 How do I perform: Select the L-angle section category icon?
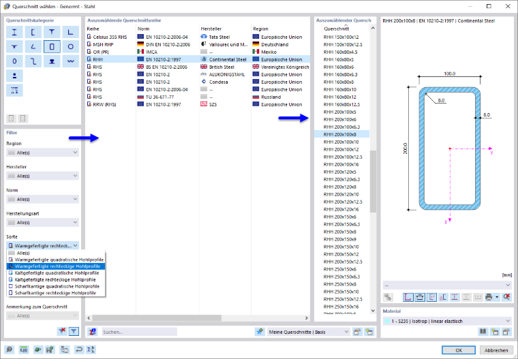(71, 32)
